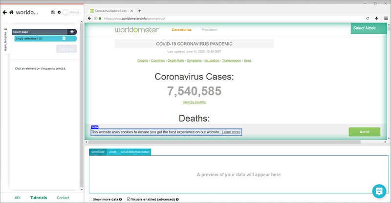Click the Select Mode banner
This screenshot has width=391, height=203.
pyautogui.click(x=369, y=28)
